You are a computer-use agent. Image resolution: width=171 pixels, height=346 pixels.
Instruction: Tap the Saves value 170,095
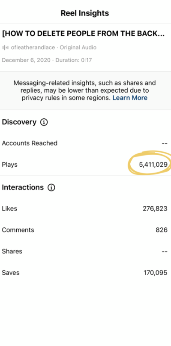coord(155,273)
